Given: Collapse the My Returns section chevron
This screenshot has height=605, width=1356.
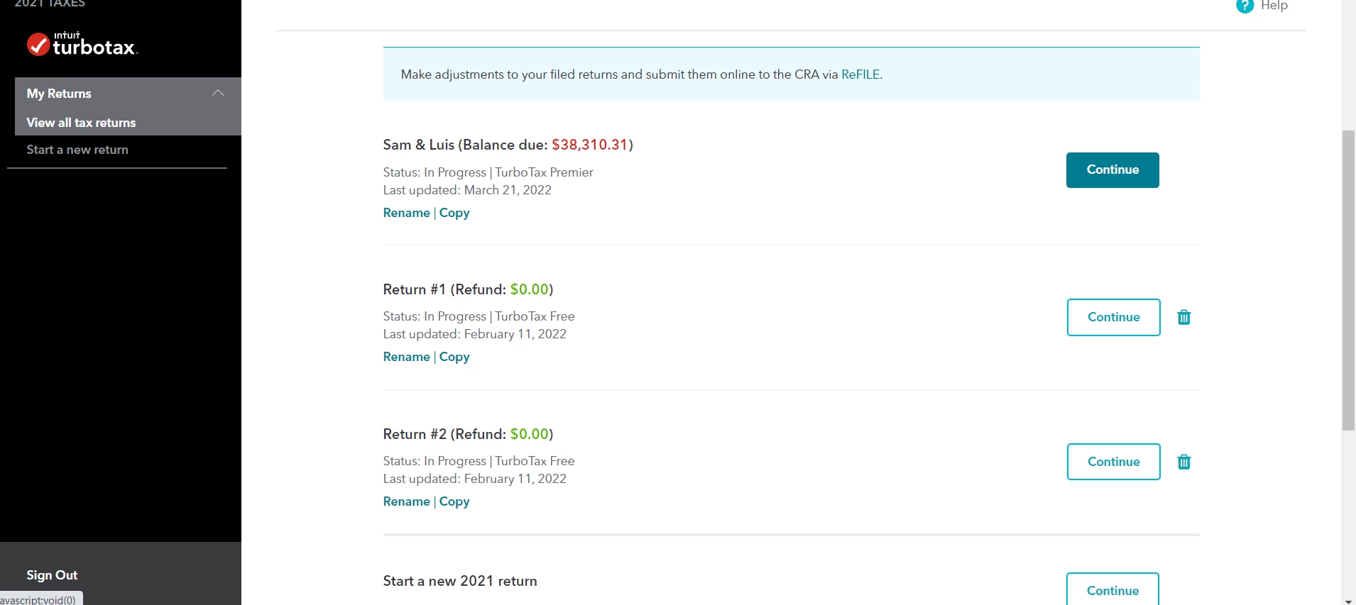Looking at the screenshot, I should [218, 93].
